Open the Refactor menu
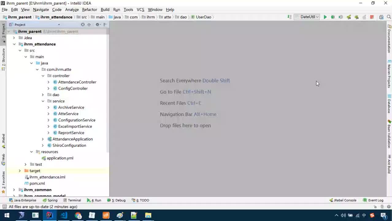Image resolution: width=392 pixels, height=221 pixels. click(x=90, y=10)
